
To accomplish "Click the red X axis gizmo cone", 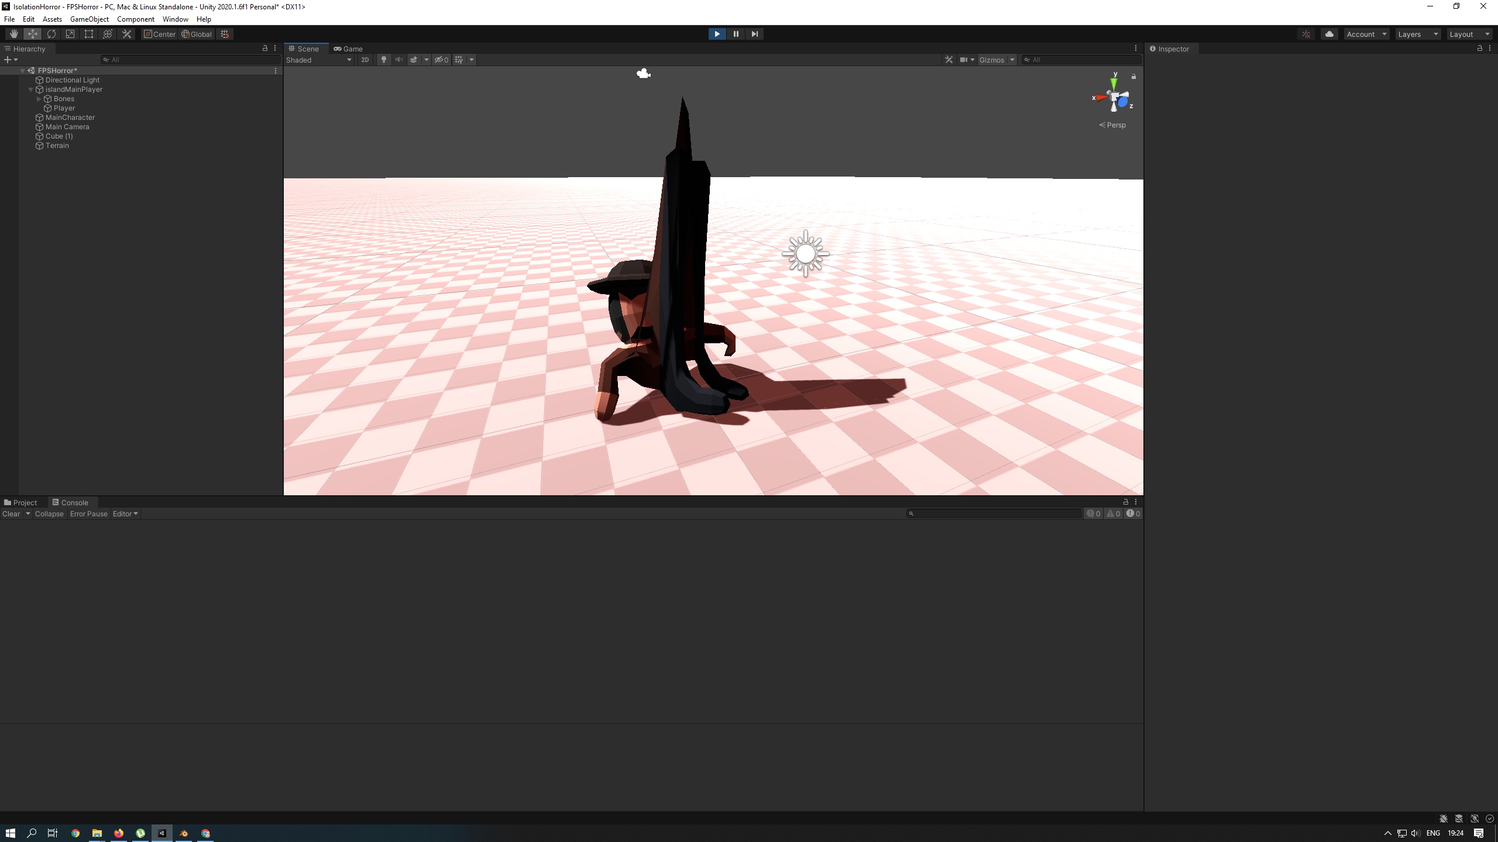I will 1101,98.
